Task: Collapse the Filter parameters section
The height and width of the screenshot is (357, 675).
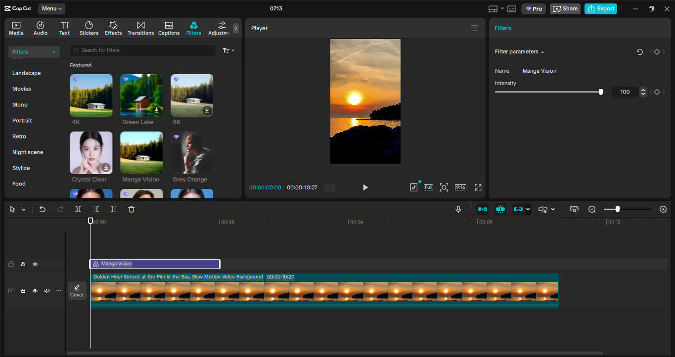Action: [542, 51]
